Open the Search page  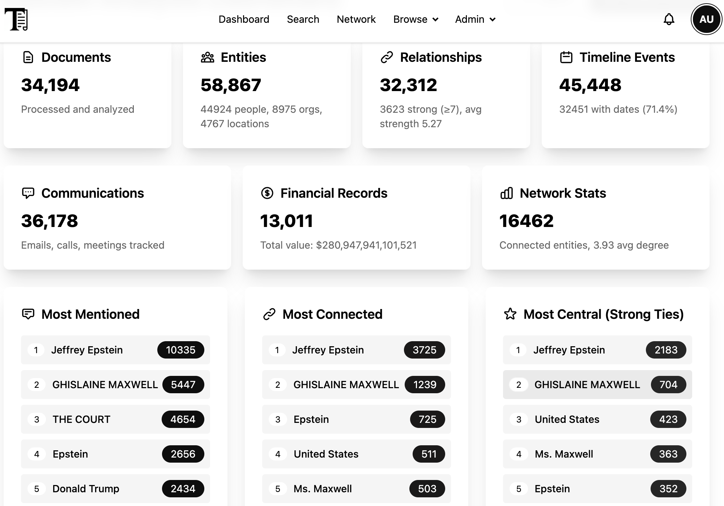coord(303,19)
